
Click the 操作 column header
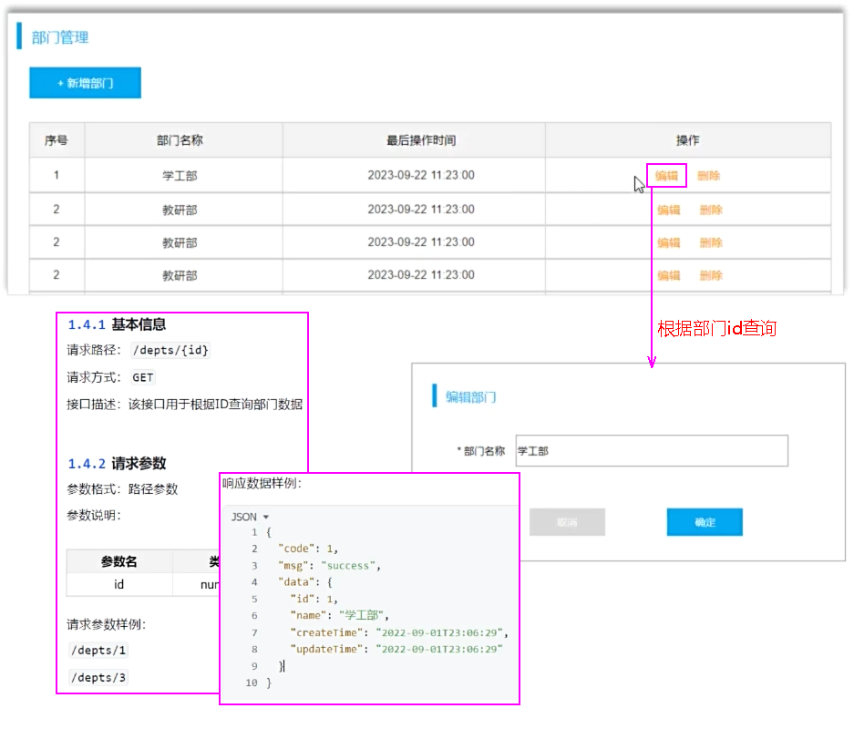coord(687,140)
